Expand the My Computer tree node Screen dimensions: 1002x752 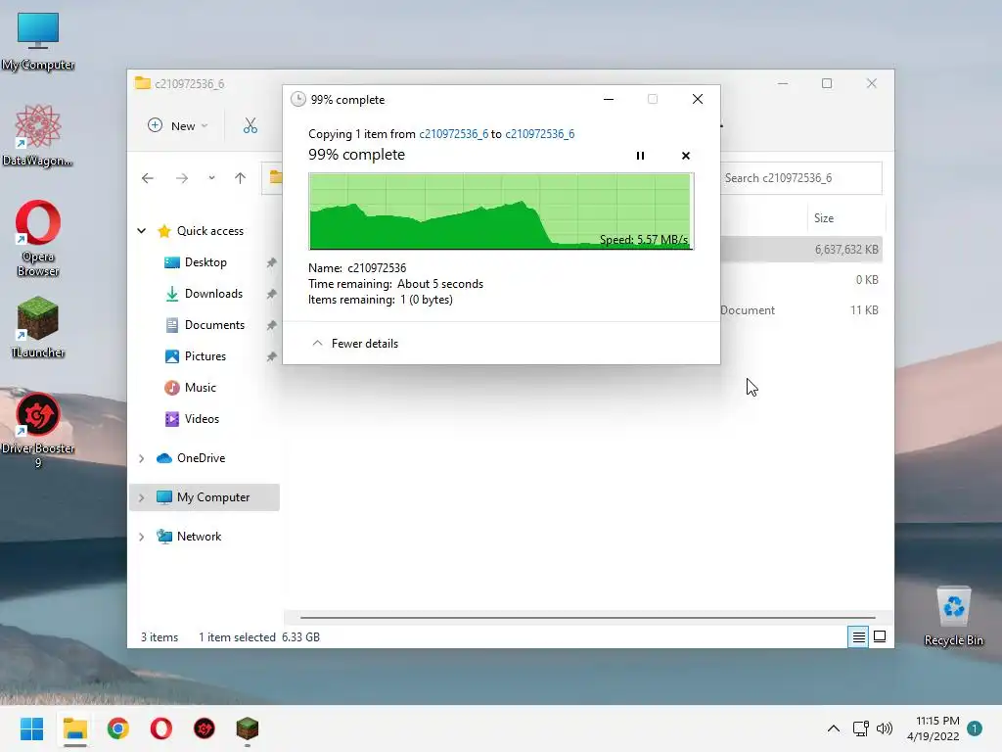coord(141,497)
